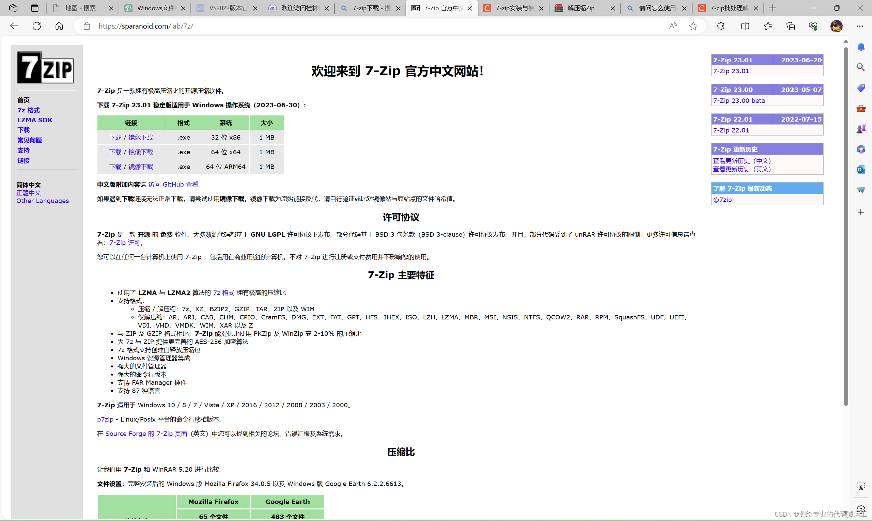Screen dimensions: 872x521
Task: Open Settings and more ellipsis menu
Action: (859, 26)
